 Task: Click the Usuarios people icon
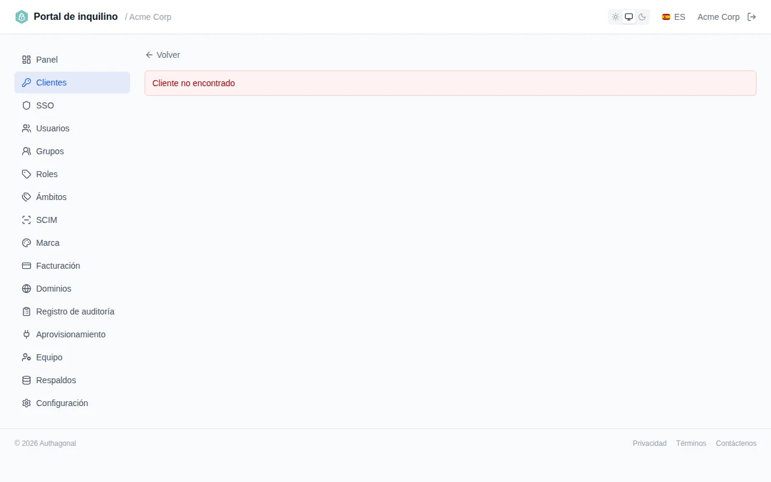pos(27,128)
